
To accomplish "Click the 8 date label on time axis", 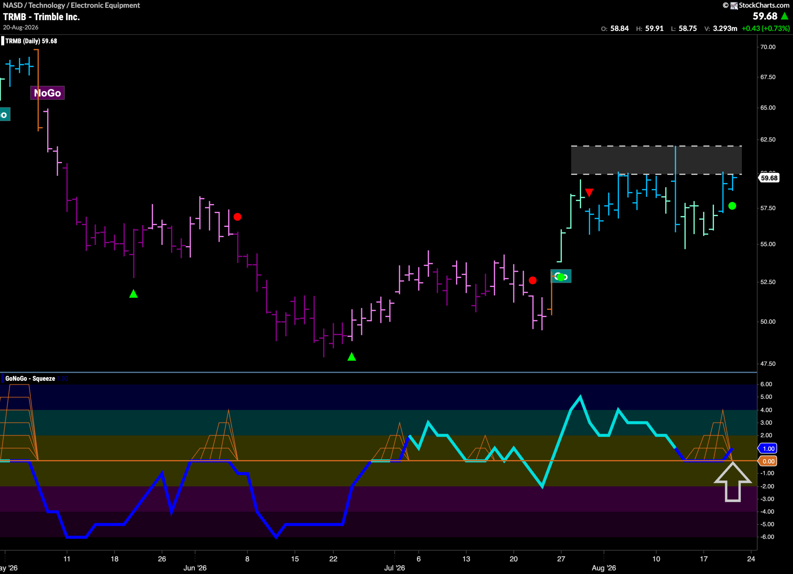I will [247, 559].
